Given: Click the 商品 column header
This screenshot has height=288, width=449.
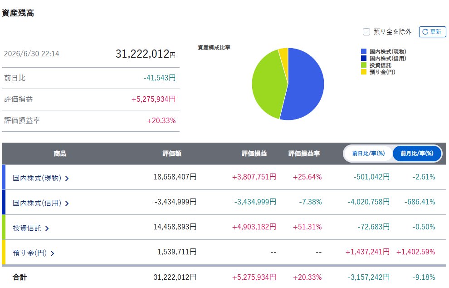Looking at the screenshot, I should click(60, 154).
